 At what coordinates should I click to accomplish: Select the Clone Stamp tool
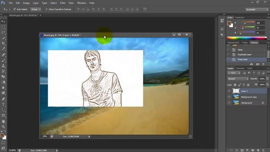tap(3, 66)
